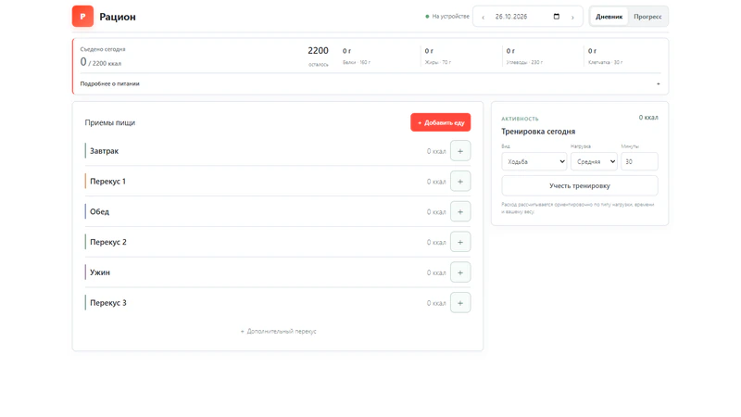Select the Перекус 3 meal title
741x417 pixels.
pyautogui.click(x=108, y=303)
